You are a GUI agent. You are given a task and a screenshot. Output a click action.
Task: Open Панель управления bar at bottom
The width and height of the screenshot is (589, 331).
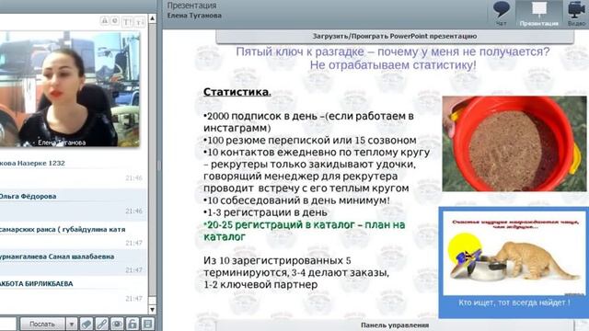coord(395,325)
